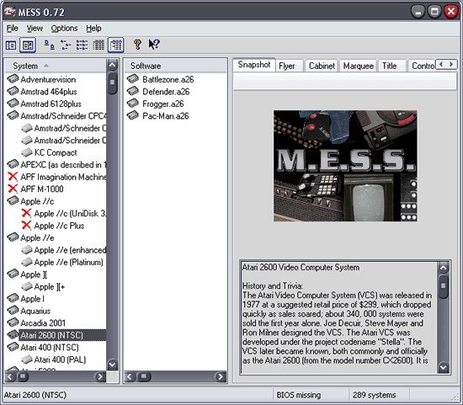Select the Pac-Man.a26 software entry

click(165, 116)
